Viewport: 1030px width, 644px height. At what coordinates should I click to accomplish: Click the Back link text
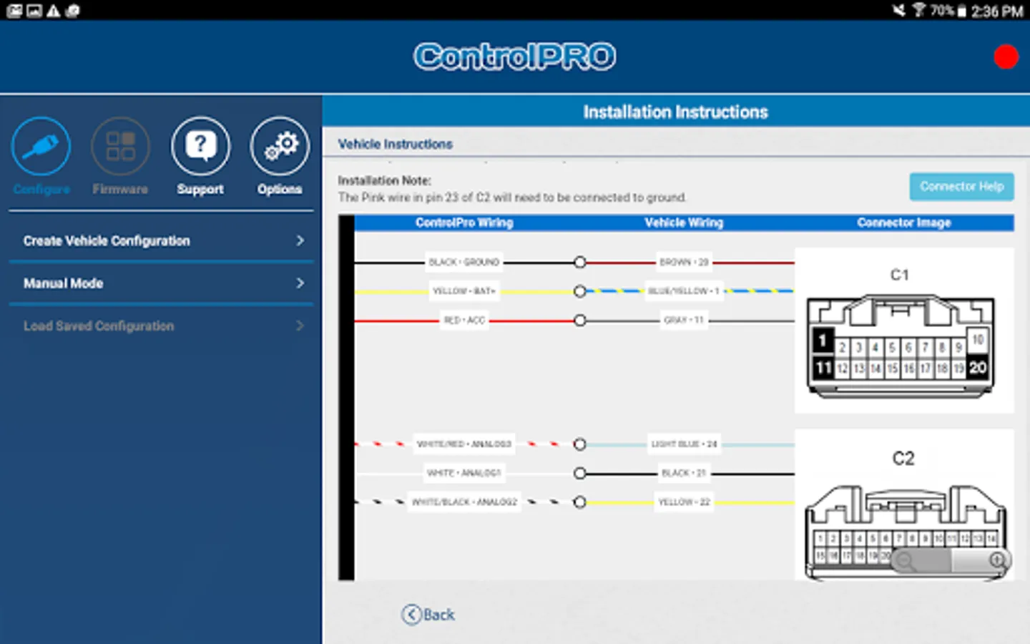[x=438, y=615]
